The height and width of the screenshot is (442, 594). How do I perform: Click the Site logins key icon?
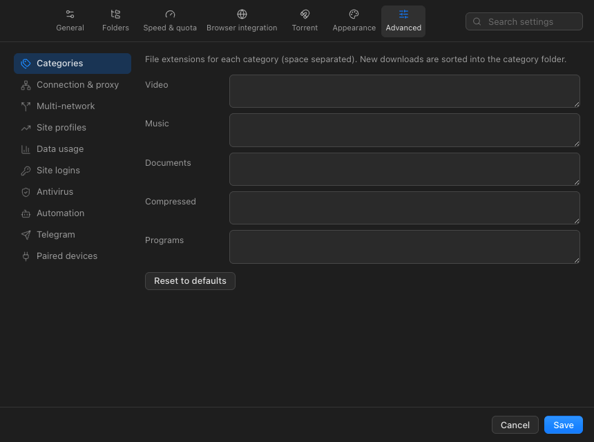click(x=26, y=171)
